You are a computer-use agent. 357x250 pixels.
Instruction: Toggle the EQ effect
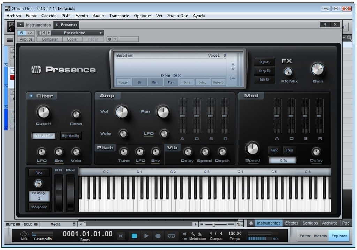139,82
